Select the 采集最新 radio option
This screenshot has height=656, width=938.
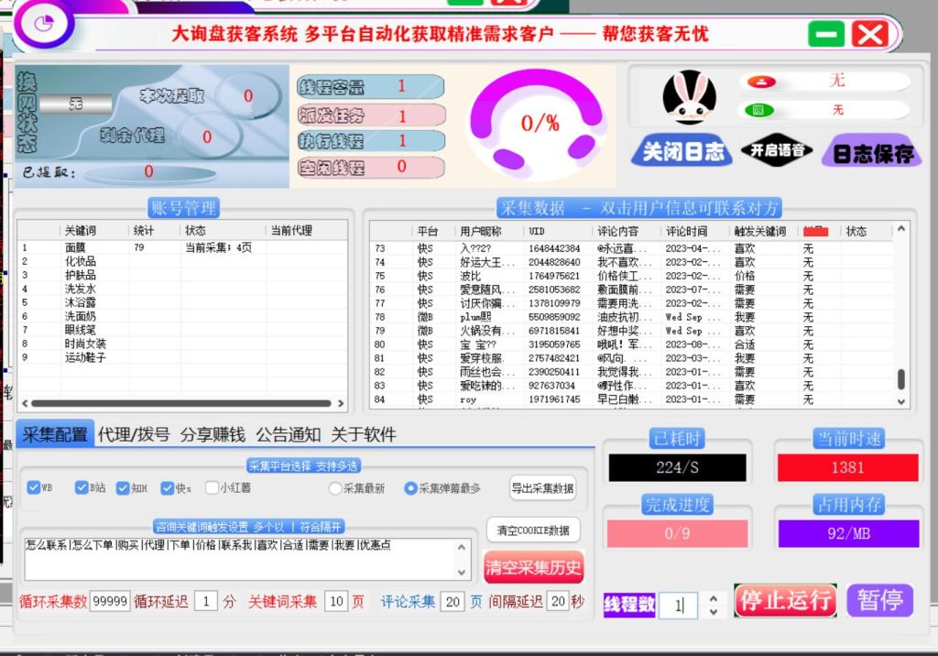pyautogui.click(x=335, y=488)
